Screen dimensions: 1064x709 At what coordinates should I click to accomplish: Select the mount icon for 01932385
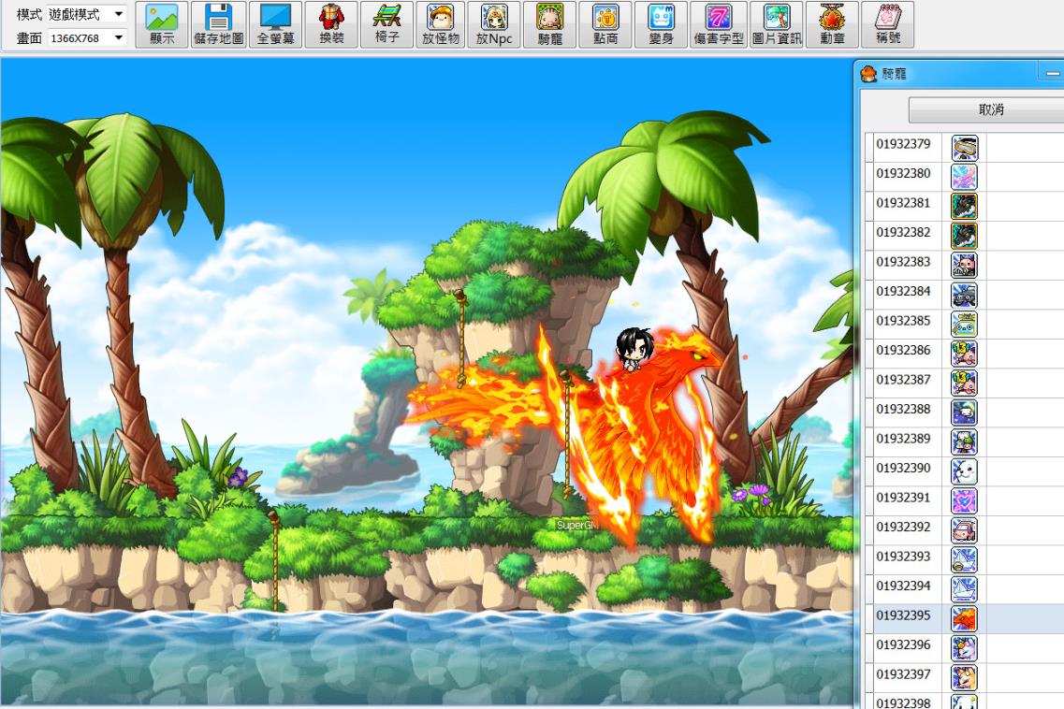(x=964, y=325)
